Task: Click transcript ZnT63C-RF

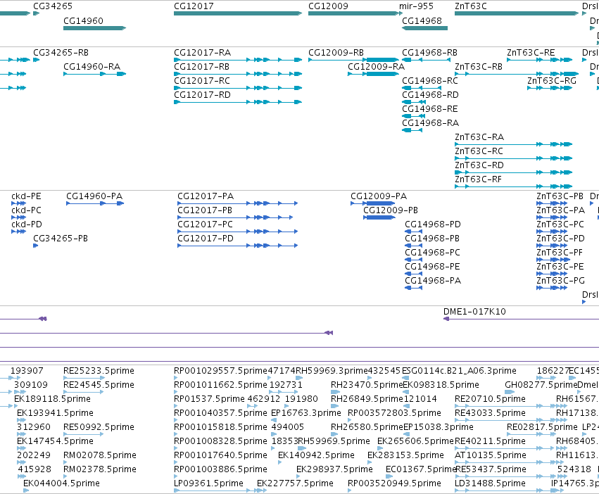Action: pyautogui.click(x=478, y=179)
